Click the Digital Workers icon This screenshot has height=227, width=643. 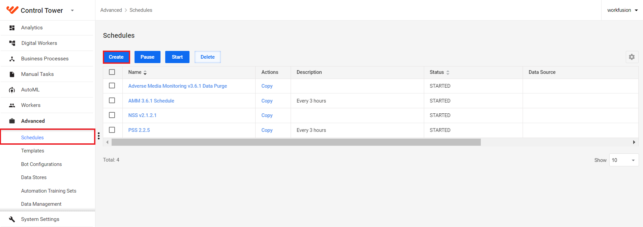12,43
